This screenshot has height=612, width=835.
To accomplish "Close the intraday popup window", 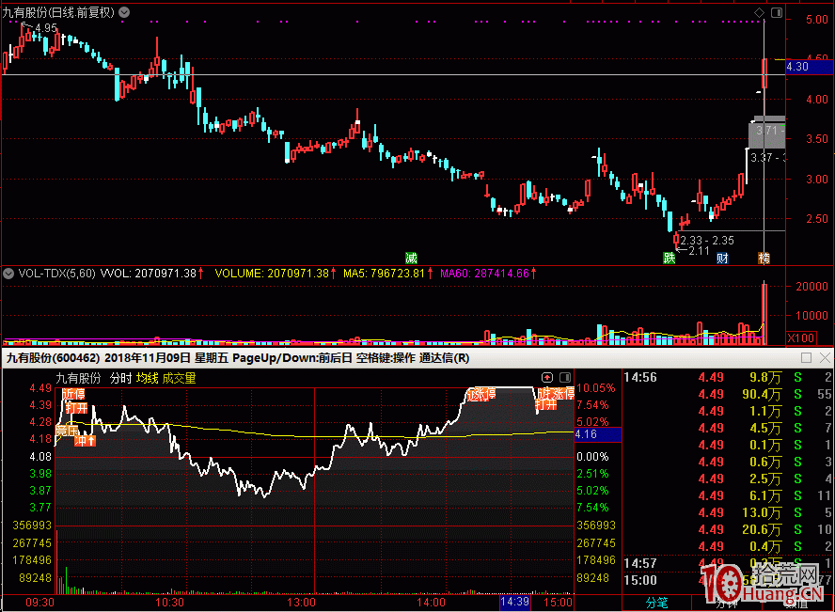I will (825, 358).
